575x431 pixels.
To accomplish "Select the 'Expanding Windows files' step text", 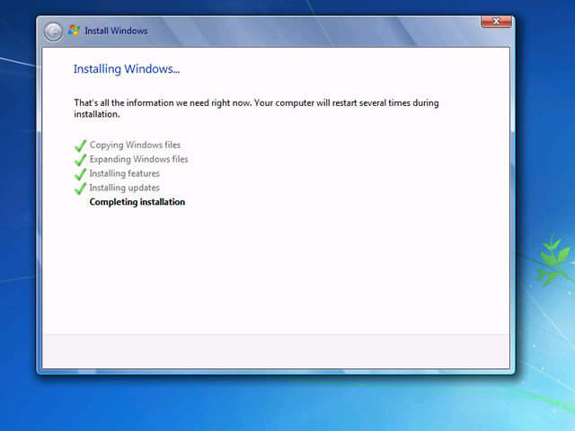I will 138,160.
